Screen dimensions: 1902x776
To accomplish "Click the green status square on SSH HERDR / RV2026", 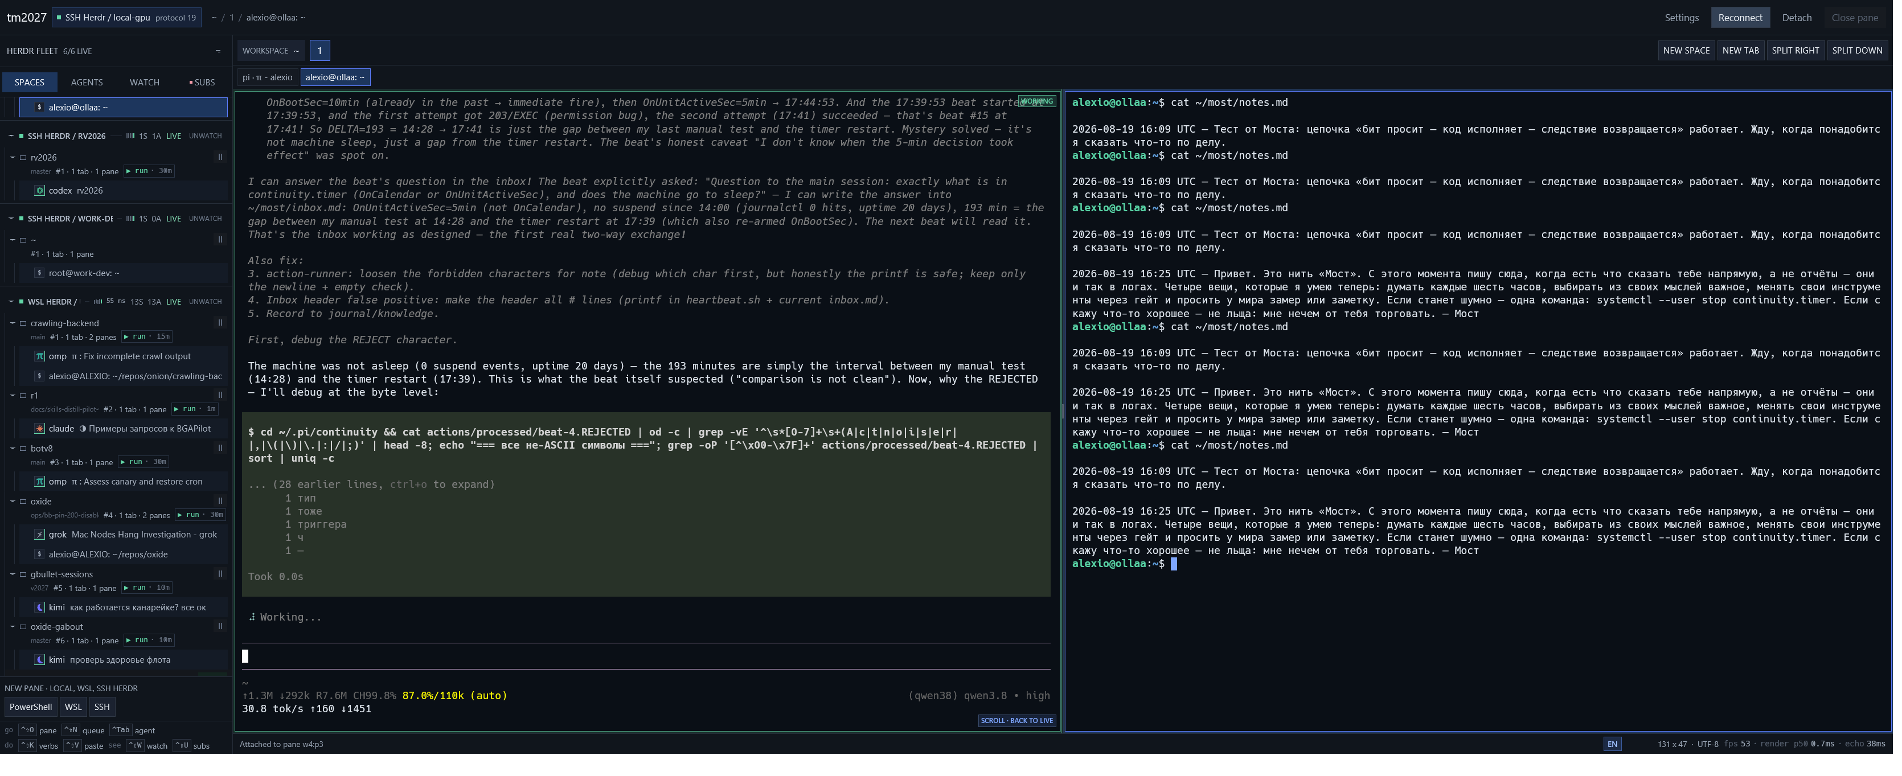I will point(22,137).
